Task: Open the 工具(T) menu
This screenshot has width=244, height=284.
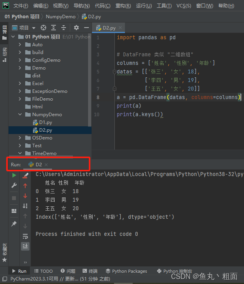Action: (164, 6)
